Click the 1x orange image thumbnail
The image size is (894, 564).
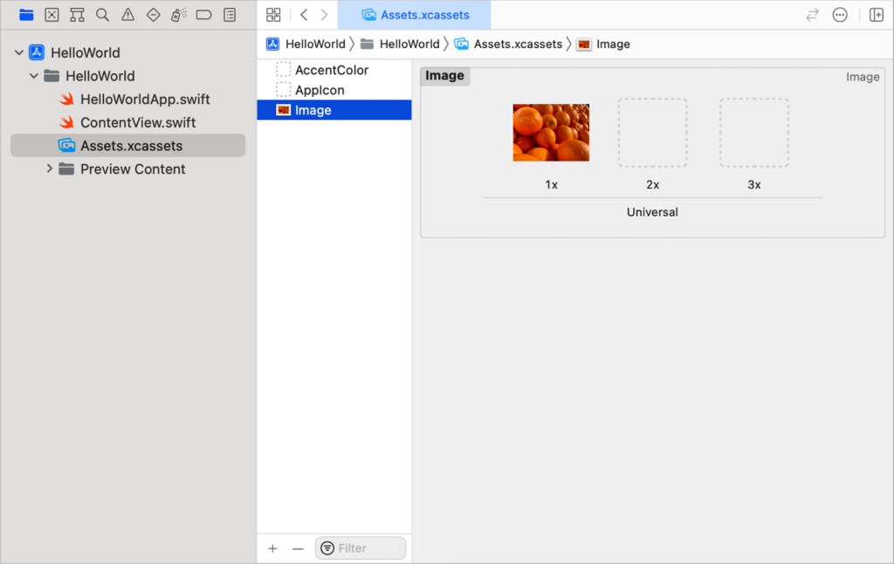click(551, 133)
